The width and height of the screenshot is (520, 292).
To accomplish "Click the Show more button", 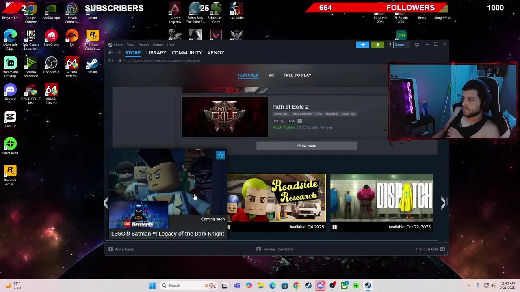I will [x=307, y=146].
